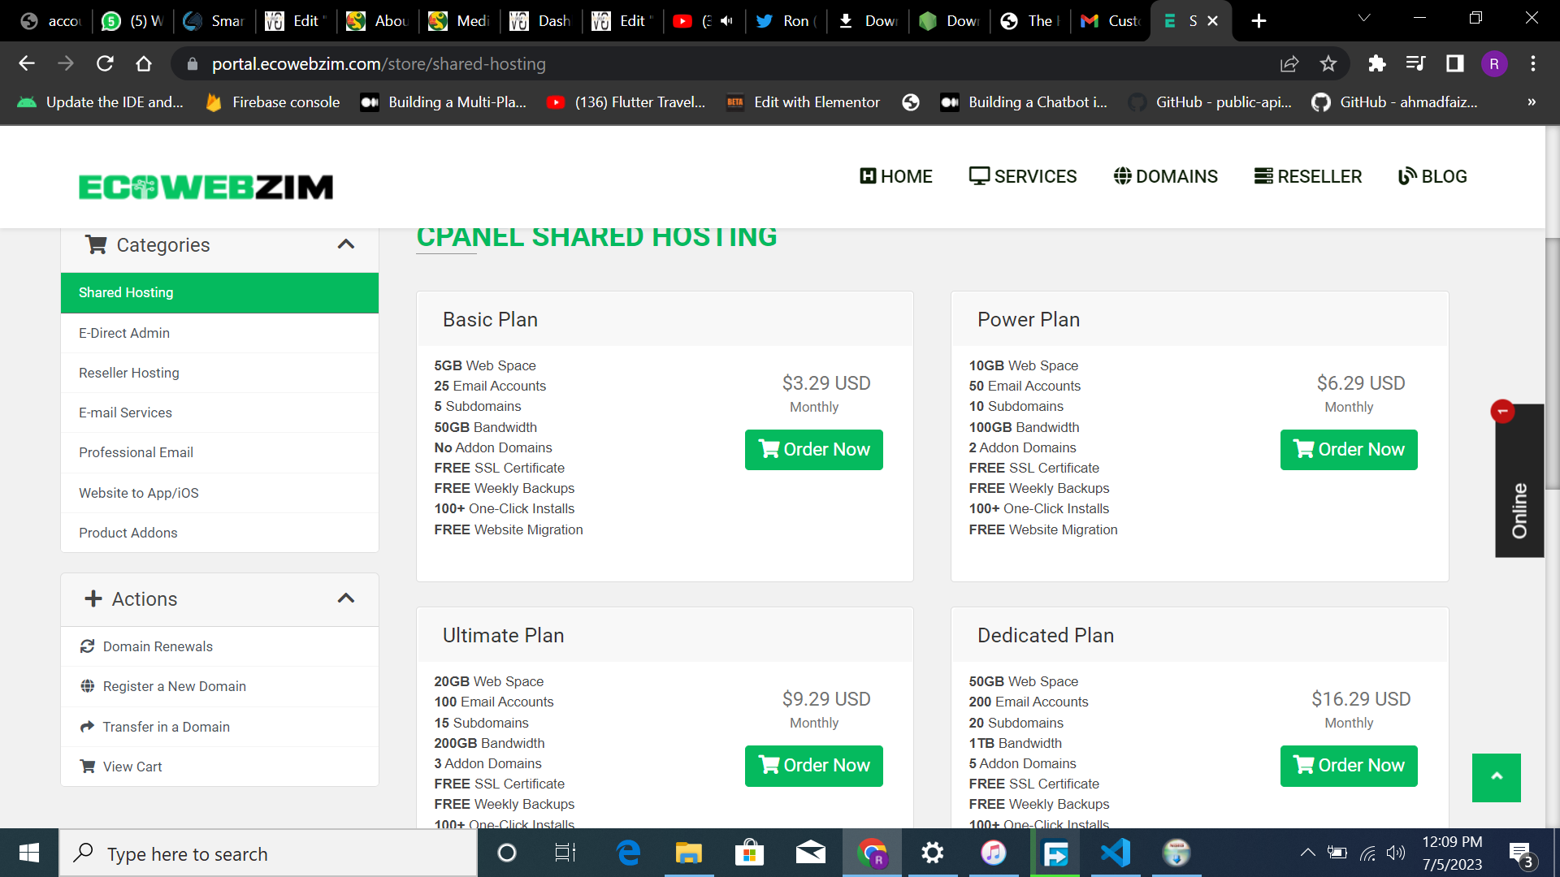The height and width of the screenshot is (877, 1560).
Task: Collapse the Actions panel
Action: 345,598
